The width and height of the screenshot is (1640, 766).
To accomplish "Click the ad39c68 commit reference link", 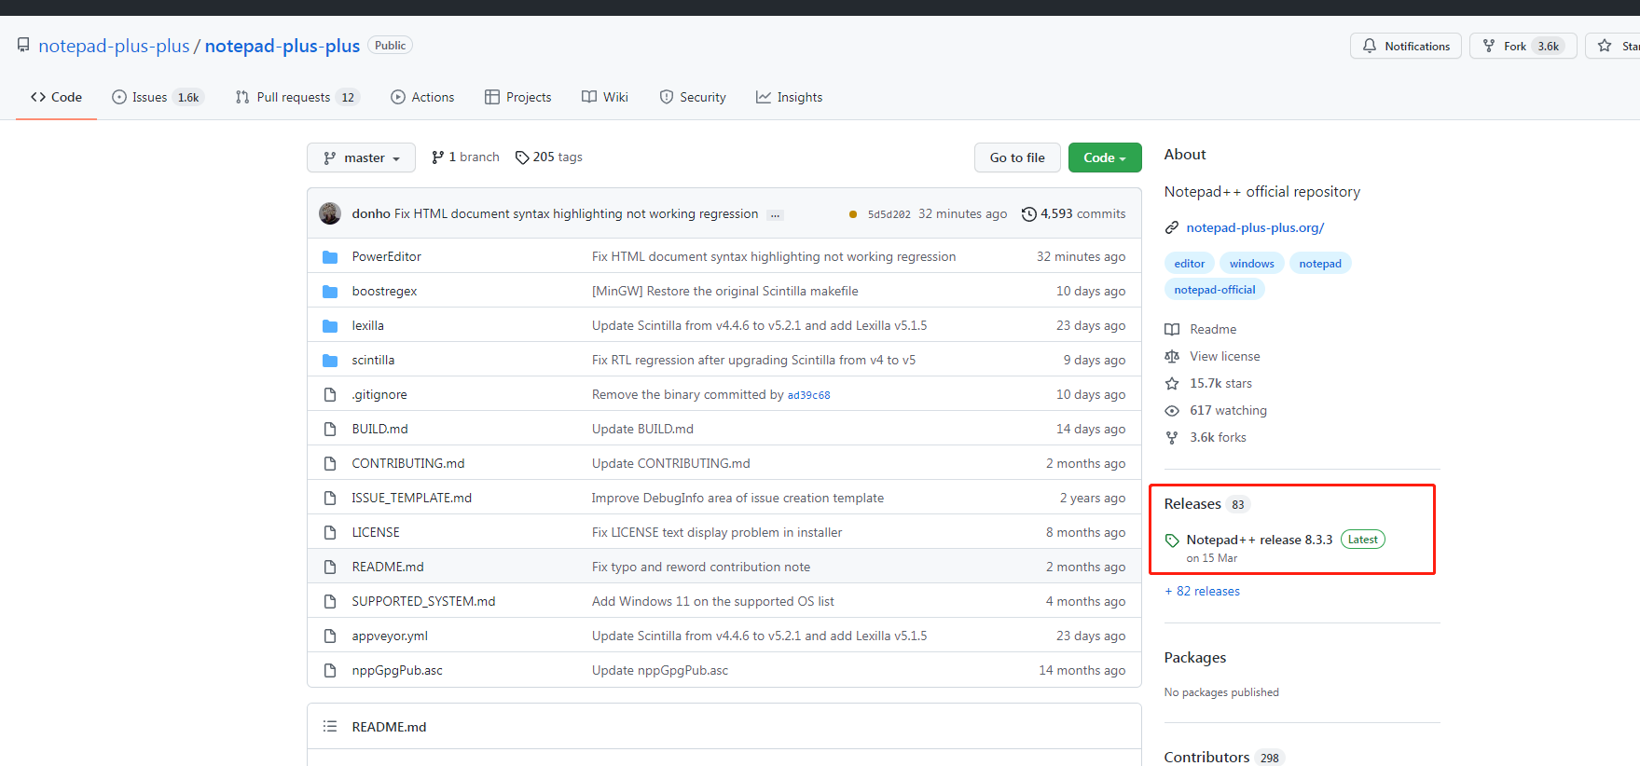I will click(808, 395).
